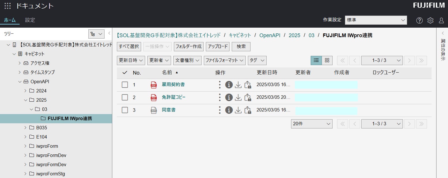Viewport: 448px width, 178px height.
Task: Go to previous page in bottom pager
Action: click(355, 124)
